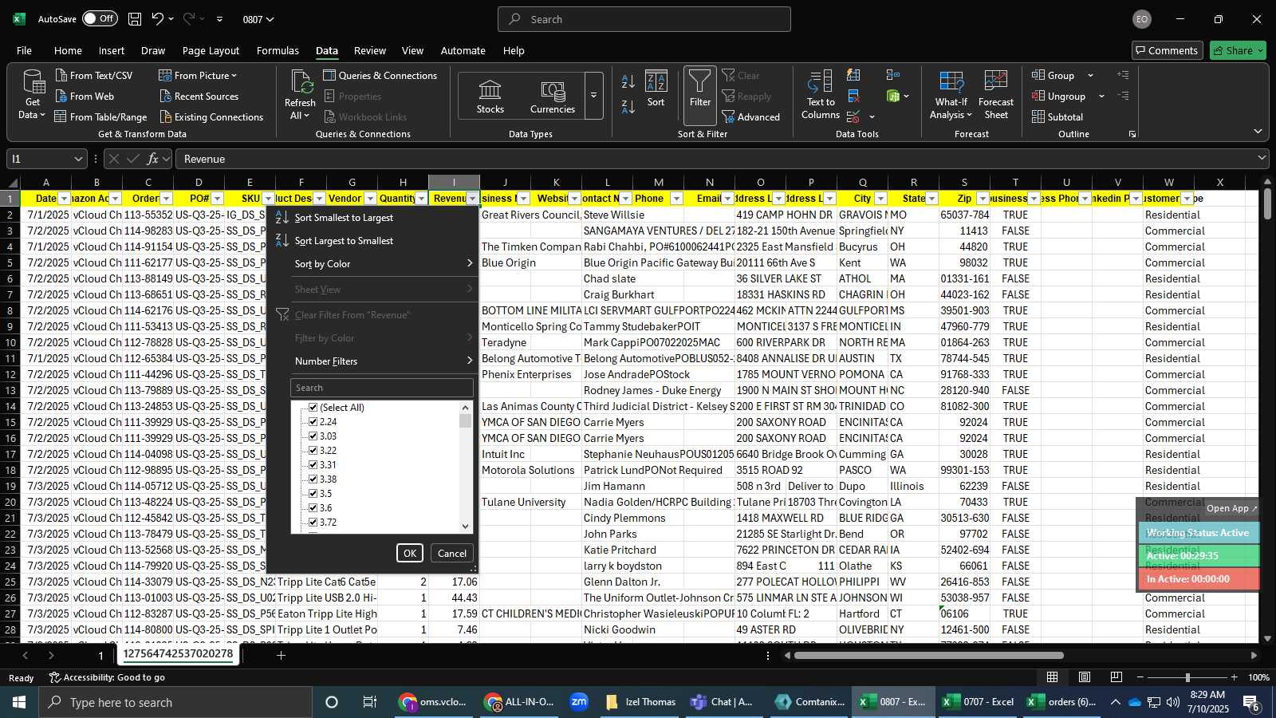This screenshot has width=1276, height=718.
Task: Open the Vendor column filter dropdown
Action: click(x=370, y=199)
